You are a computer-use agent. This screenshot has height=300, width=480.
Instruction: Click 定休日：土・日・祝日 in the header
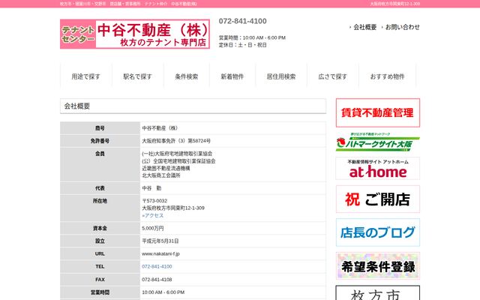pos(242,45)
